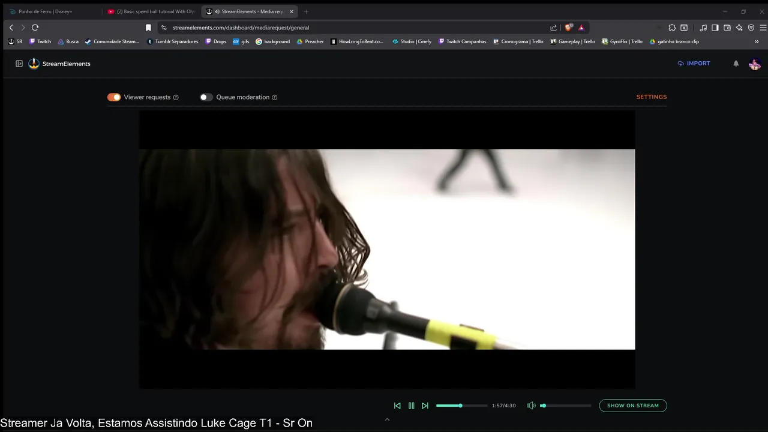The image size is (768, 432).
Task: Go back to the previous page
Action: [11, 28]
